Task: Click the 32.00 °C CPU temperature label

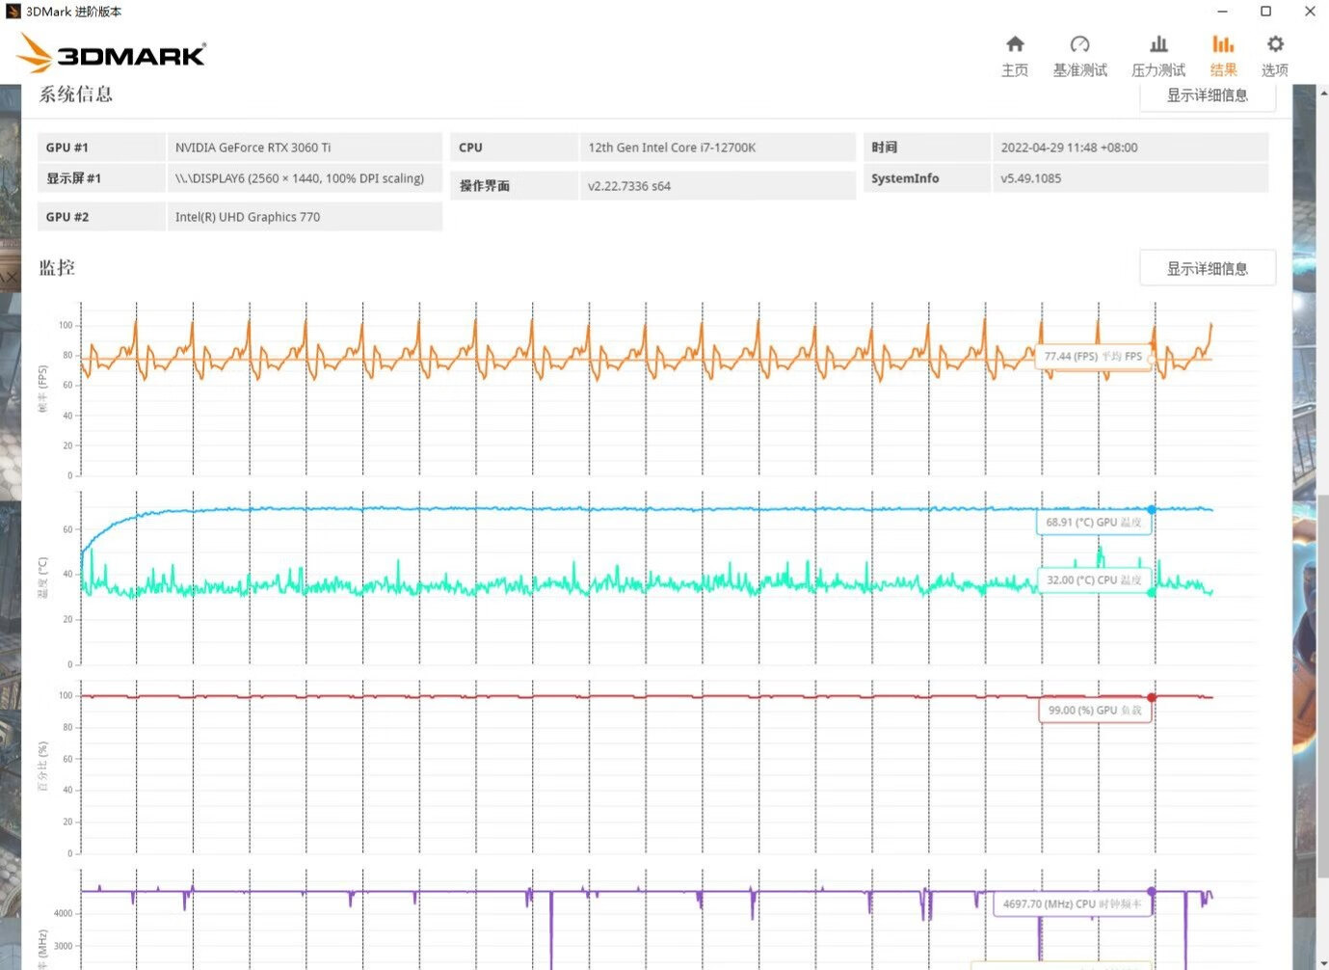Action: tap(1093, 580)
